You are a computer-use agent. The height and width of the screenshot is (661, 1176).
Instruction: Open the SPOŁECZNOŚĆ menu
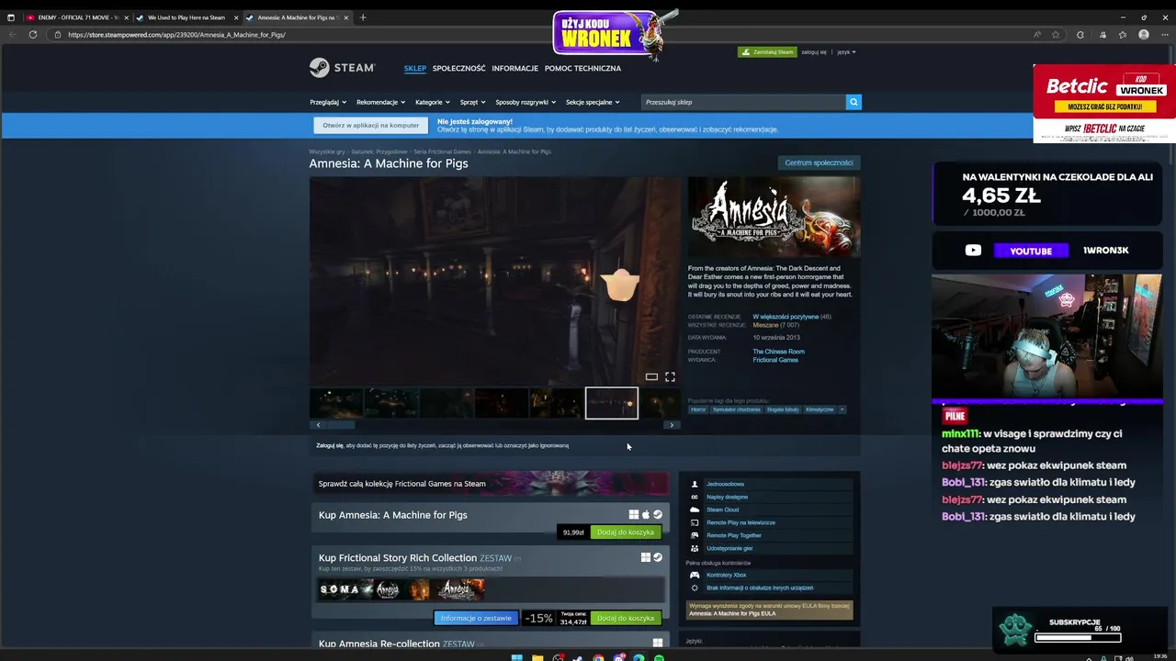[x=458, y=68]
